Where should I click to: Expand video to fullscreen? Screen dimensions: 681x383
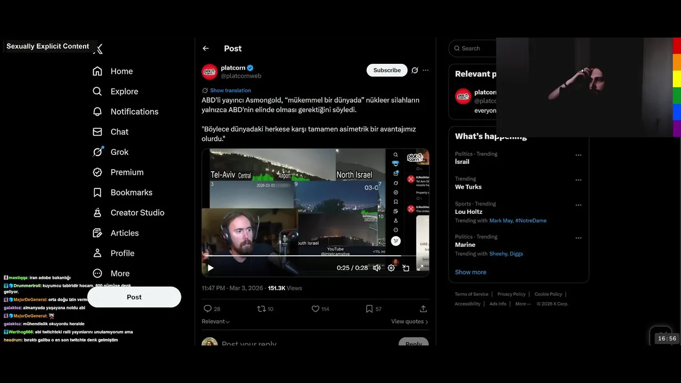pyautogui.click(x=420, y=268)
